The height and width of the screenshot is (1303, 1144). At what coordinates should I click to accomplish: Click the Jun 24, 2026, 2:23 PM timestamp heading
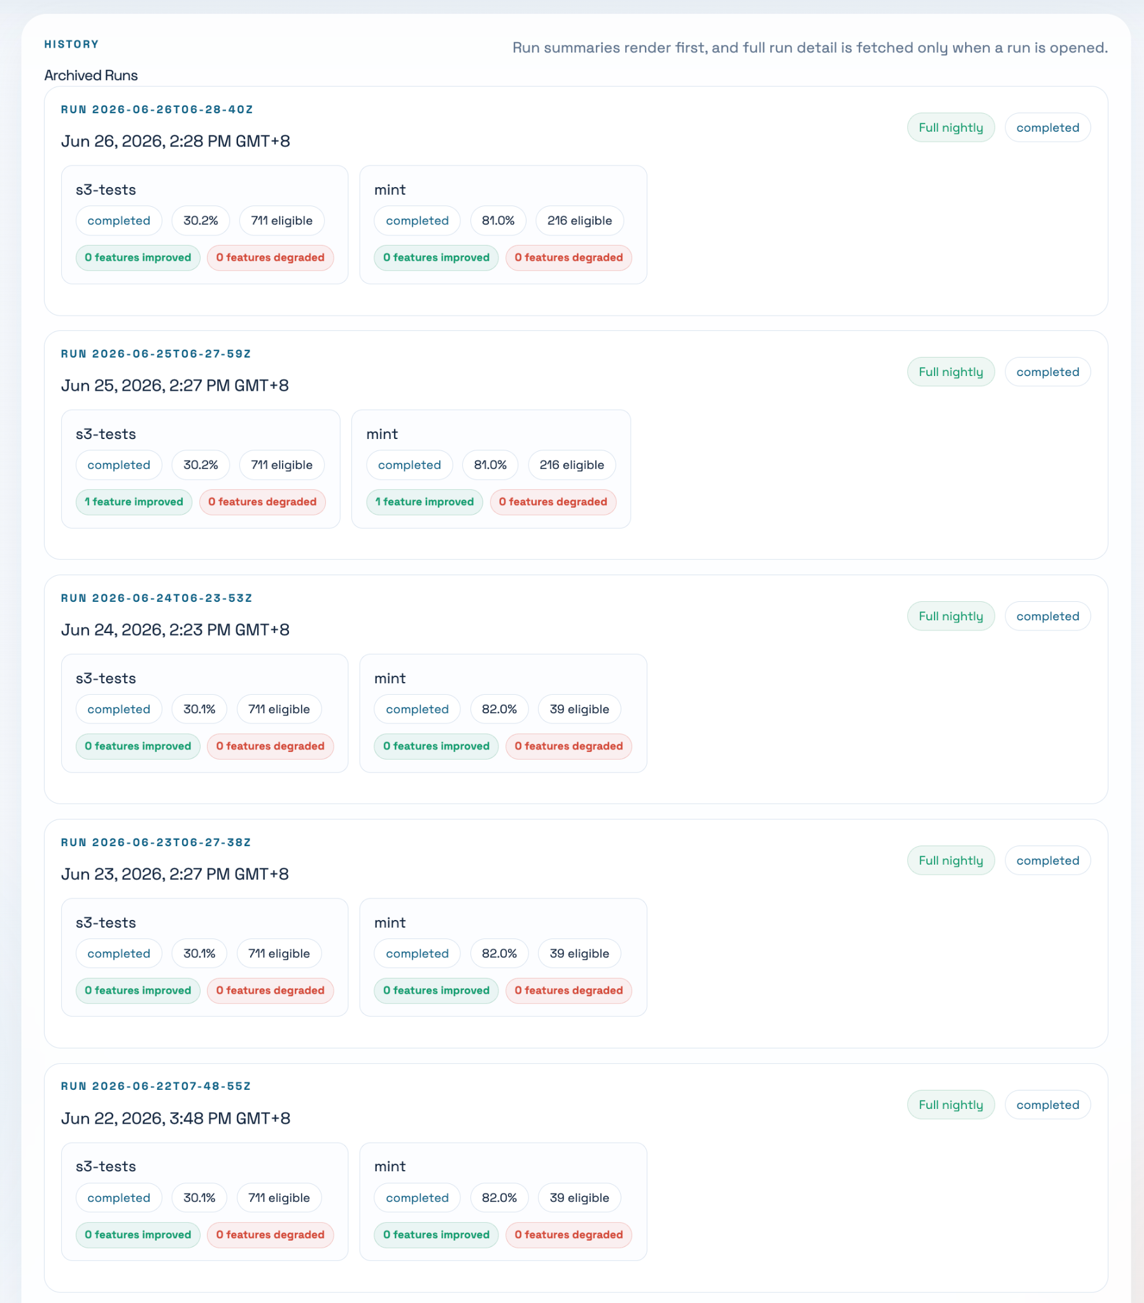click(176, 630)
